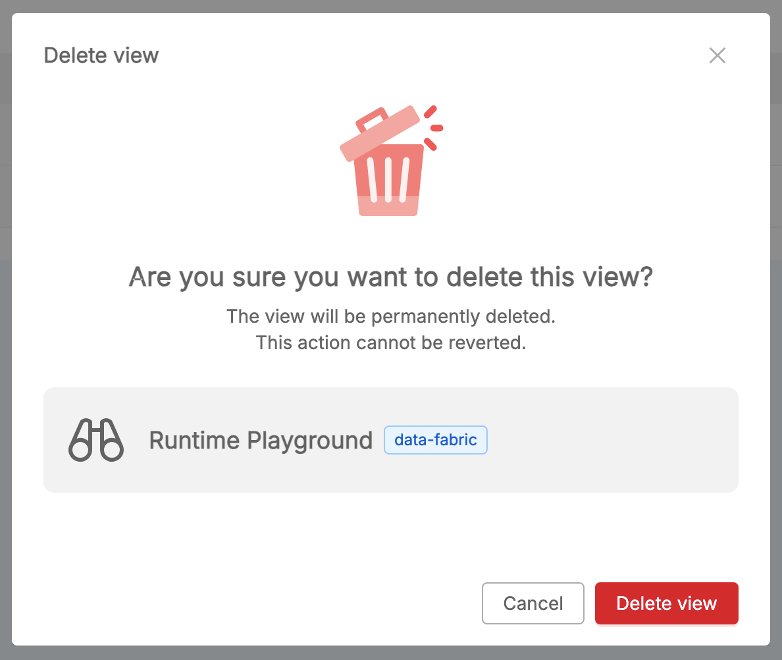Select the Runtime Playground view name

261,440
